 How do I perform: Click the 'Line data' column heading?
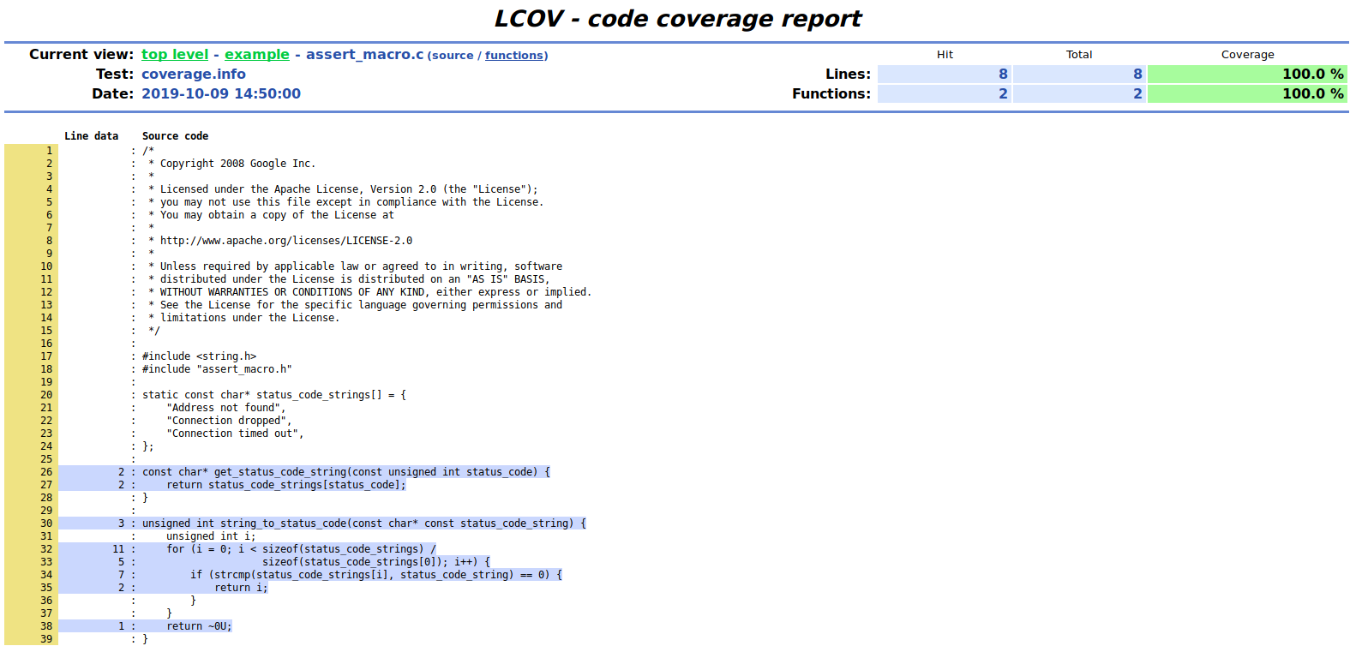92,136
